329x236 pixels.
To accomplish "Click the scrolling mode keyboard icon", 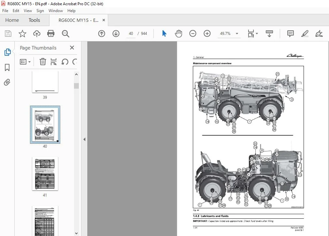I will coord(269,34).
